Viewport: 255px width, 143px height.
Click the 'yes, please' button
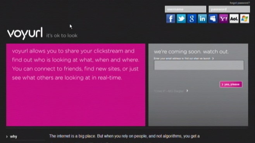coord(231,85)
